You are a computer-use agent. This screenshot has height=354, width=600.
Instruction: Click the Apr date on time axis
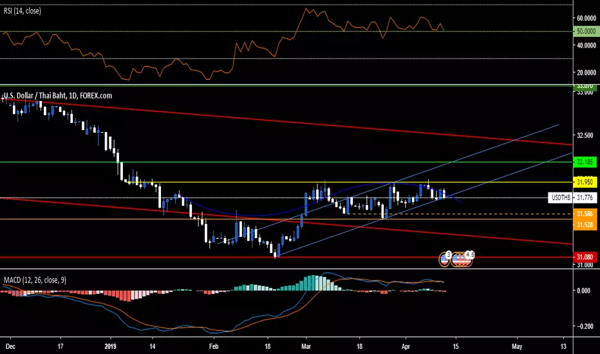tap(406, 347)
